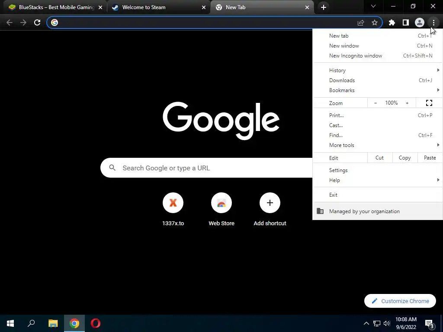Open the tab search chevron

(x=373, y=6)
